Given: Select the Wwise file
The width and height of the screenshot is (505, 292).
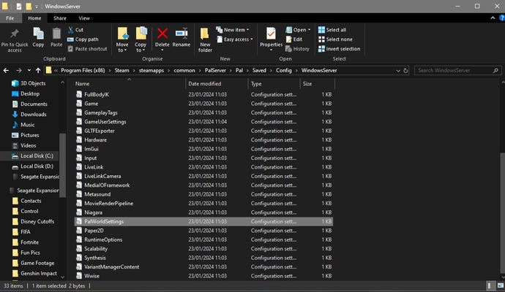Looking at the screenshot, I should tap(203, 276).
